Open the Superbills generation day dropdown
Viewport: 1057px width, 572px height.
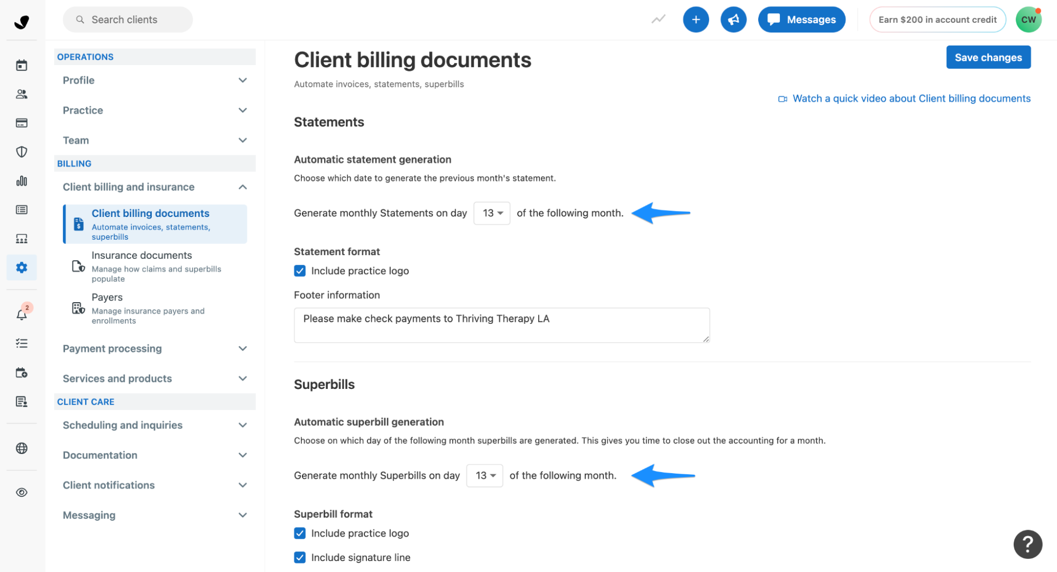click(x=484, y=475)
